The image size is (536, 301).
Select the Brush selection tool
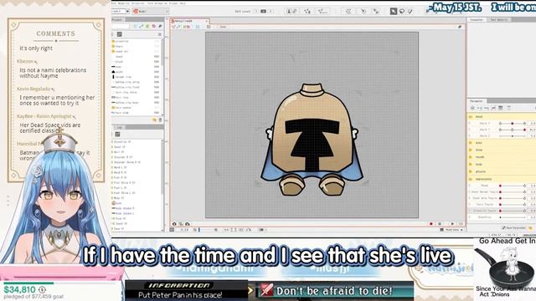tap(410, 11)
